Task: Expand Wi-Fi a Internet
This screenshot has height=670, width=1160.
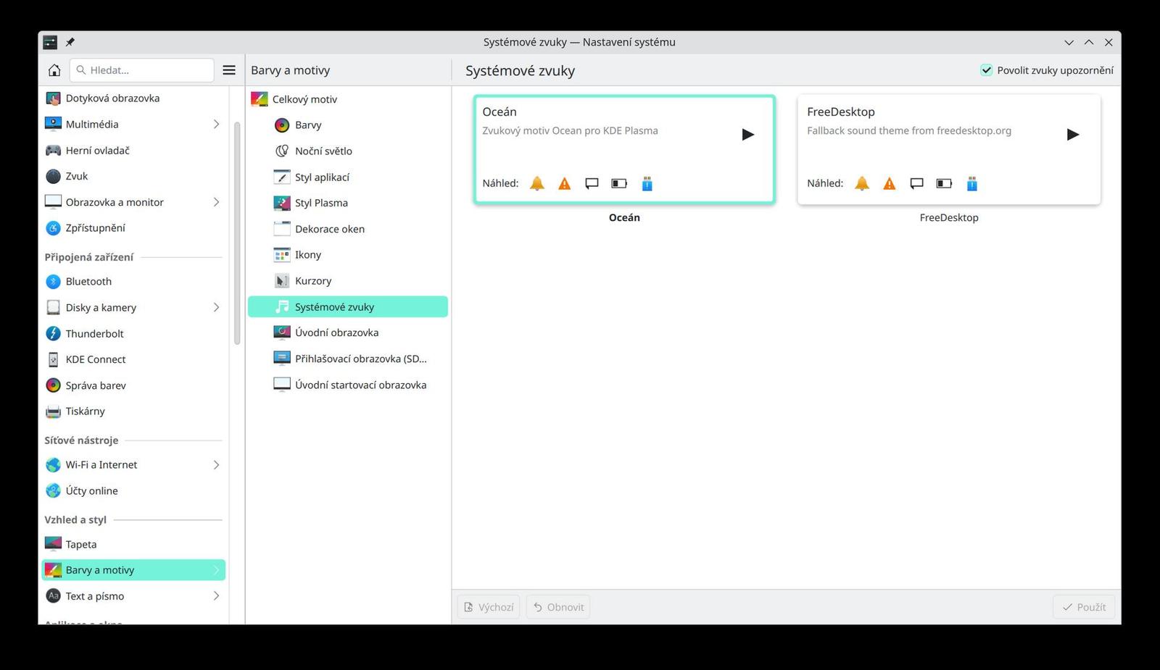Action: (x=216, y=464)
